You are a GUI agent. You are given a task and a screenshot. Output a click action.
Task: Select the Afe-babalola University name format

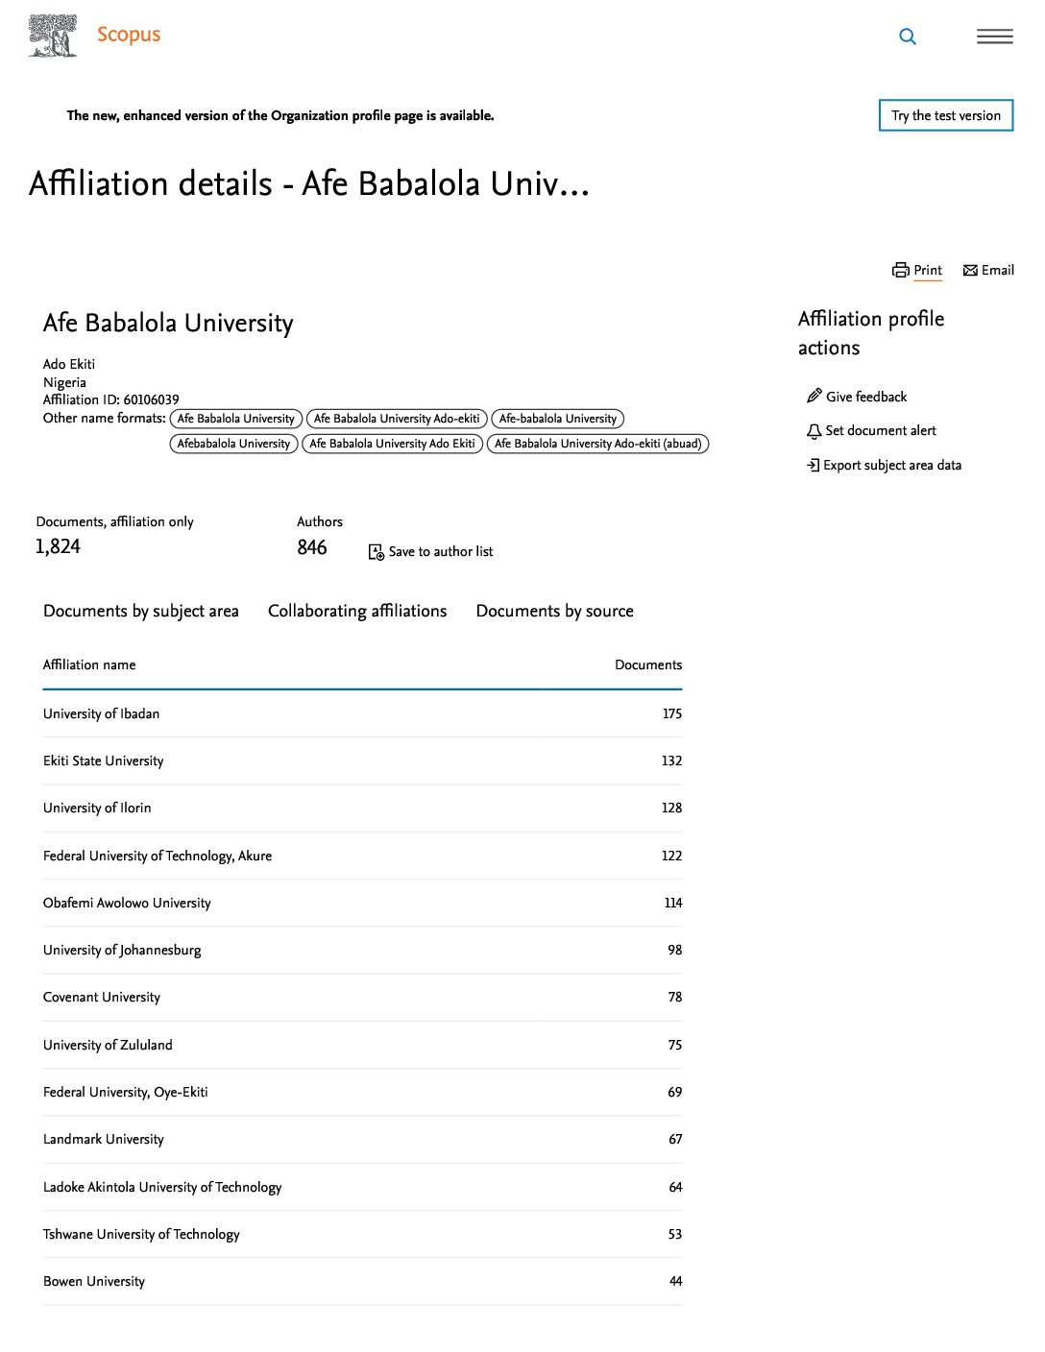tap(557, 419)
